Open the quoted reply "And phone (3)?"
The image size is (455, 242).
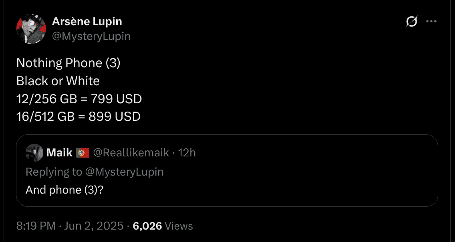[64, 190]
